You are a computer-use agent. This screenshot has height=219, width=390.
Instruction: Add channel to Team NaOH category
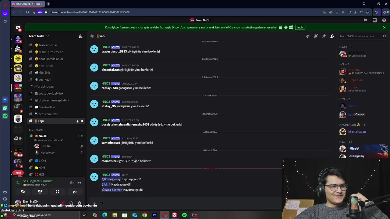(x=82, y=130)
